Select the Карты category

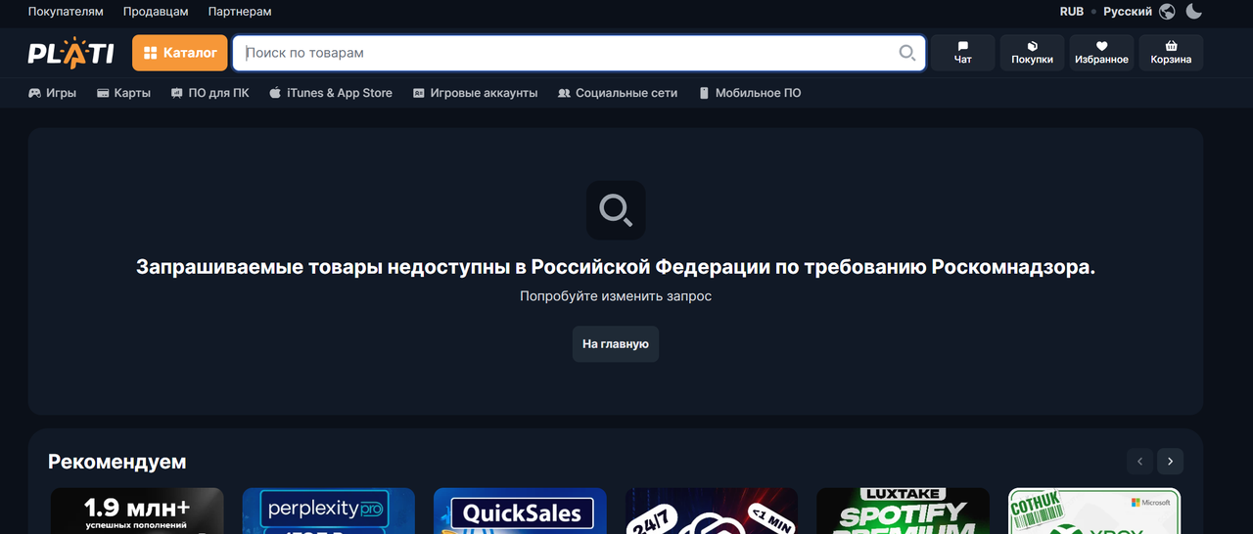(x=123, y=93)
